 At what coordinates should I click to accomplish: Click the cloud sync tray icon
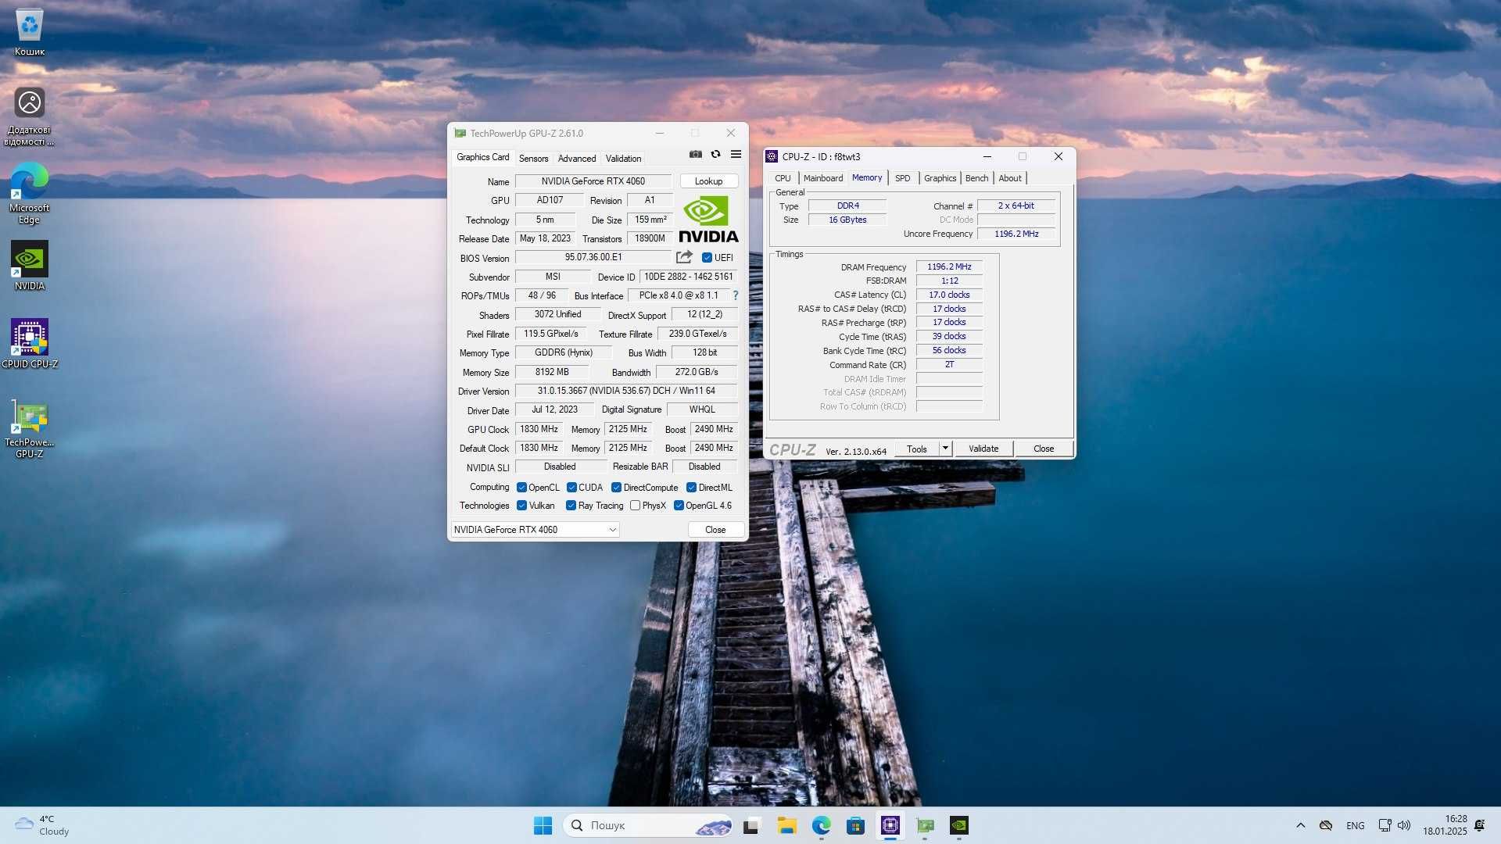click(1326, 825)
